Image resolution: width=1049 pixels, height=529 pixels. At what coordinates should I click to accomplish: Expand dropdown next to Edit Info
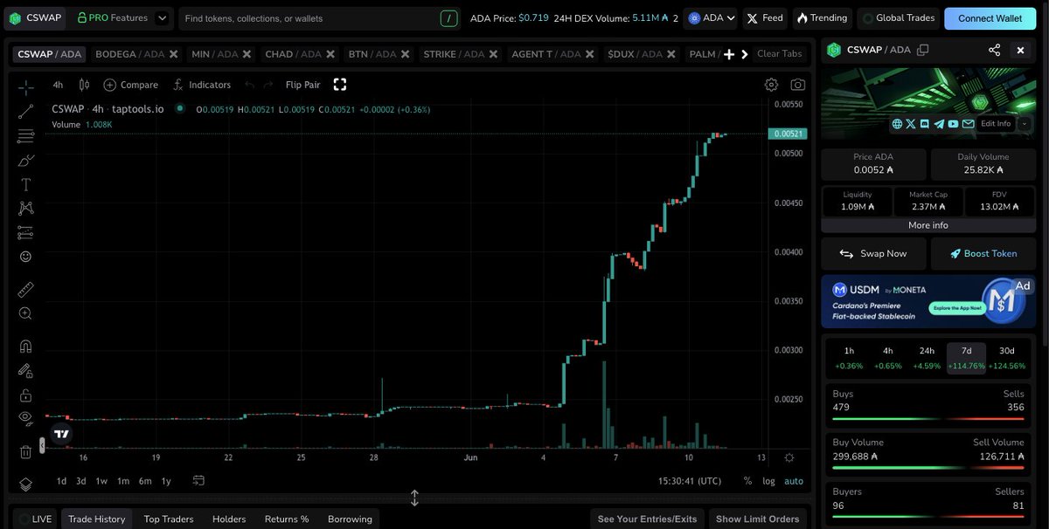1024,124
